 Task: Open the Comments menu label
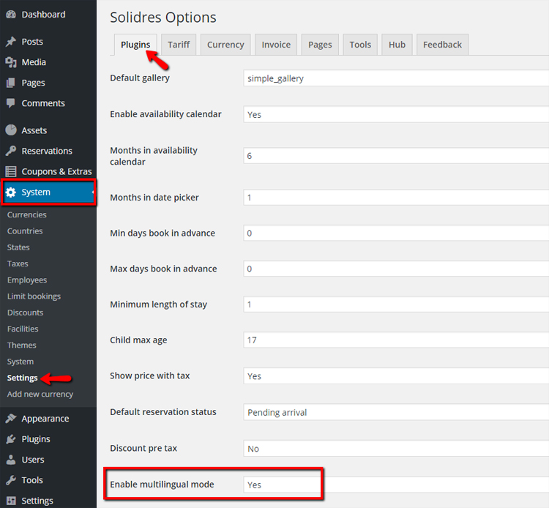pyautogui.click(x=43, y=103)
